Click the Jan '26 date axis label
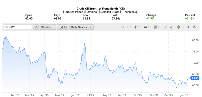Screen dimensions: 202x97 tap(184, 95)
